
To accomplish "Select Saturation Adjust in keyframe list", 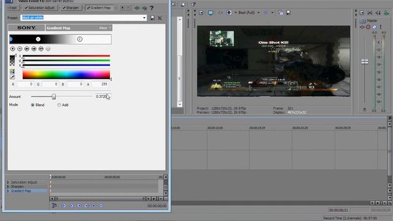I will [24, 182].
